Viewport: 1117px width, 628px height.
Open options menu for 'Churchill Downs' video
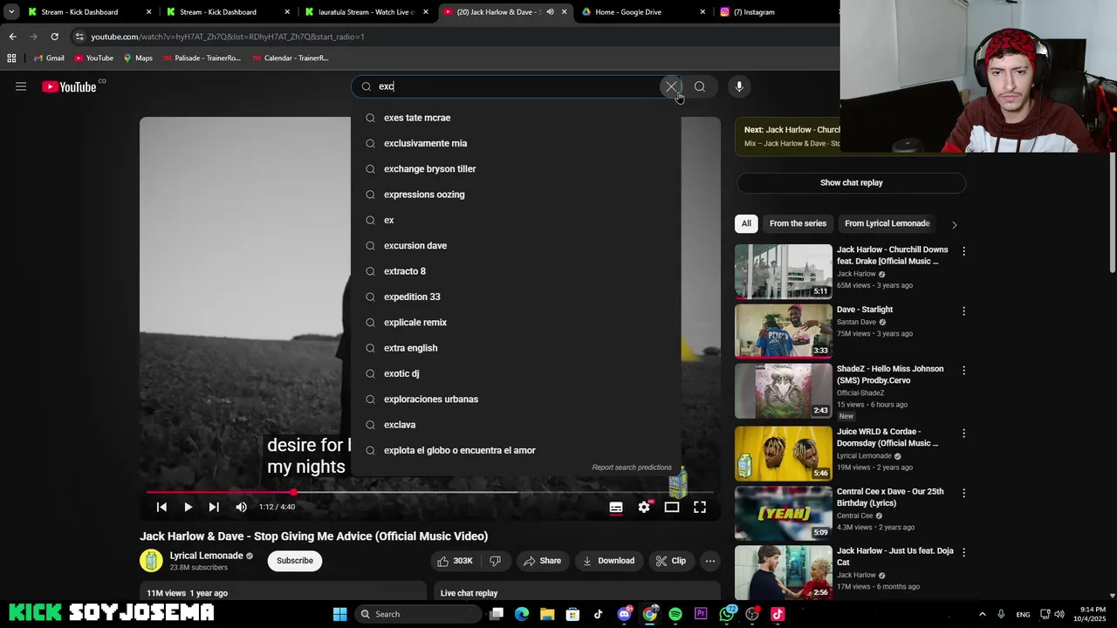click(x=963, y=251)
